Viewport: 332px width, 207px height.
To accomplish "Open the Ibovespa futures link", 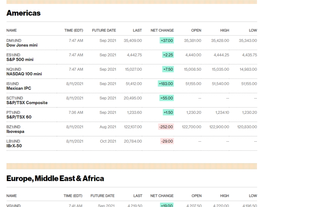I will [x=15, y=131].
